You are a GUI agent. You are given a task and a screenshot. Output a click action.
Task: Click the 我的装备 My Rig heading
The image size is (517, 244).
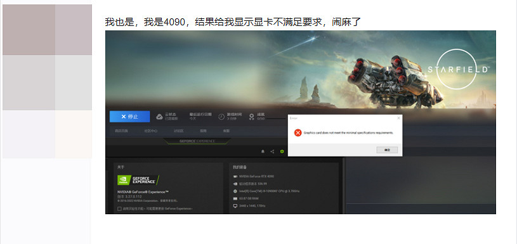(x=240, y=167)
